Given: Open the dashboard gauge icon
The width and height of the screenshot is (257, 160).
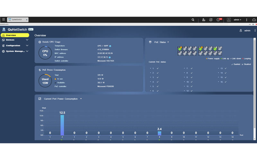Looking at the screenshot, I should tap(254, 20).
